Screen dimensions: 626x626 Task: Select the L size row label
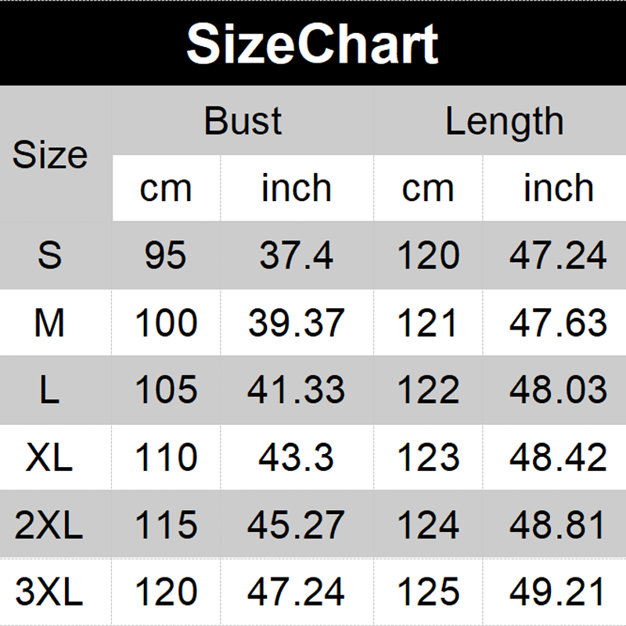pos(50,390)
